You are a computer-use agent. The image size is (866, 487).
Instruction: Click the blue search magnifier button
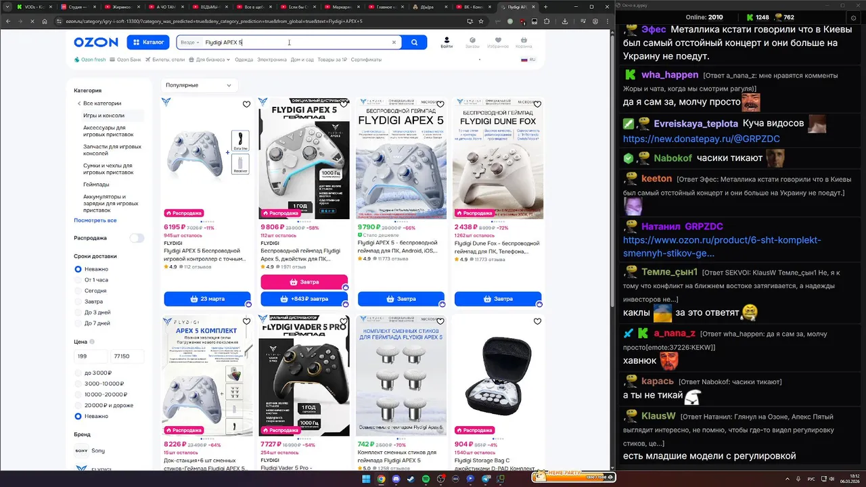pos(414,42)
